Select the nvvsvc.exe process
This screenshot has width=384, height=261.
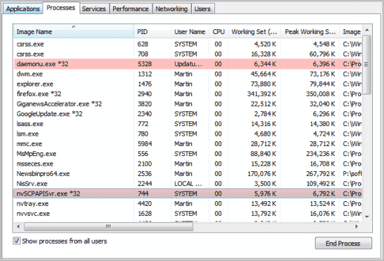188,214
